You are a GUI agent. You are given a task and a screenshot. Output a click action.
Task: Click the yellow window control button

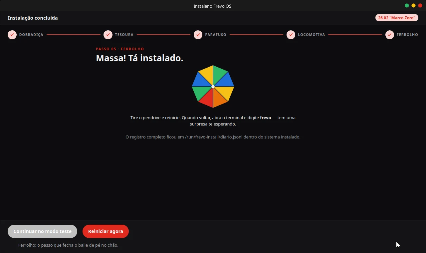tap(413, 5)
